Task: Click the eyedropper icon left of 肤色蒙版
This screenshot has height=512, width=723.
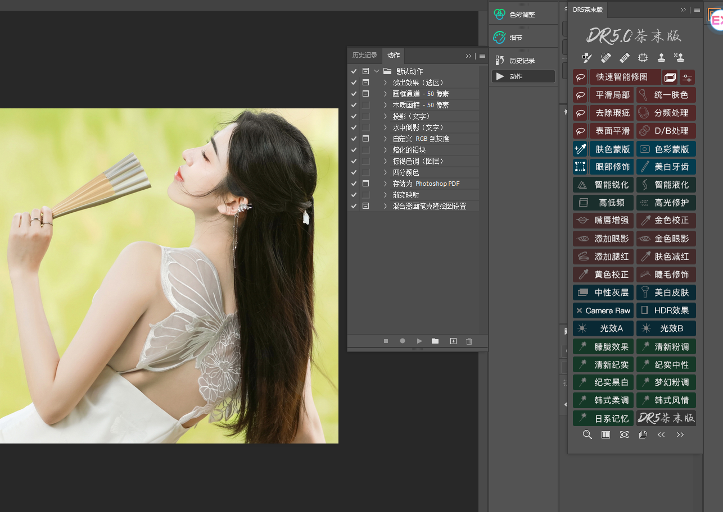Action: click(581, 149)
